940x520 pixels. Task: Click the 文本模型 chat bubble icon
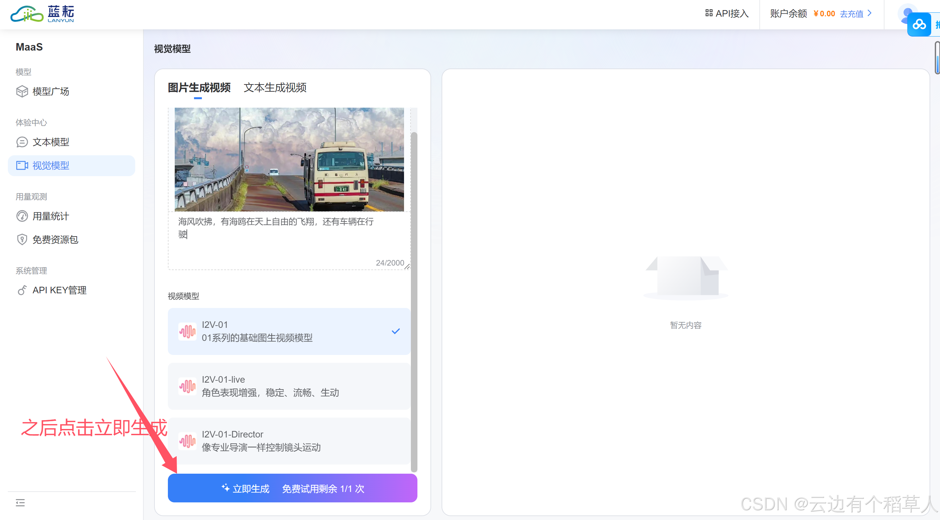pos(22,142)
